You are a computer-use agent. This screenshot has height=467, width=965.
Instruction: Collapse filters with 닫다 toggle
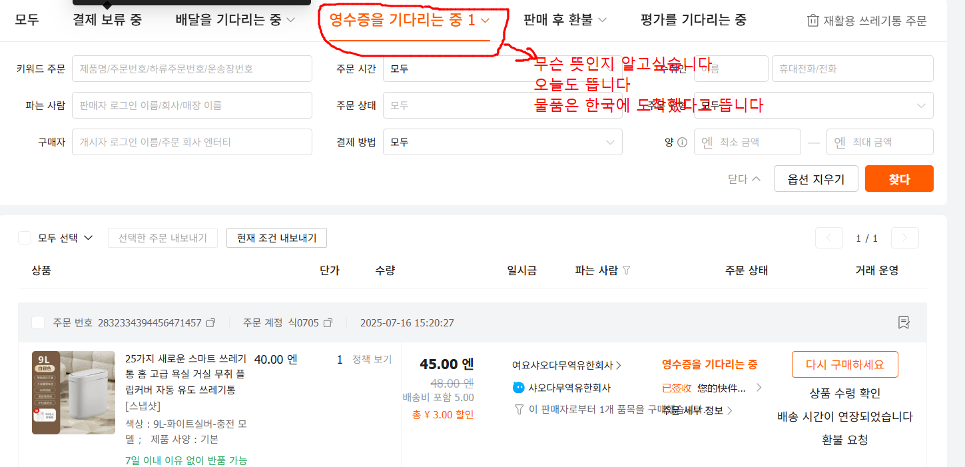click(743, 179)
